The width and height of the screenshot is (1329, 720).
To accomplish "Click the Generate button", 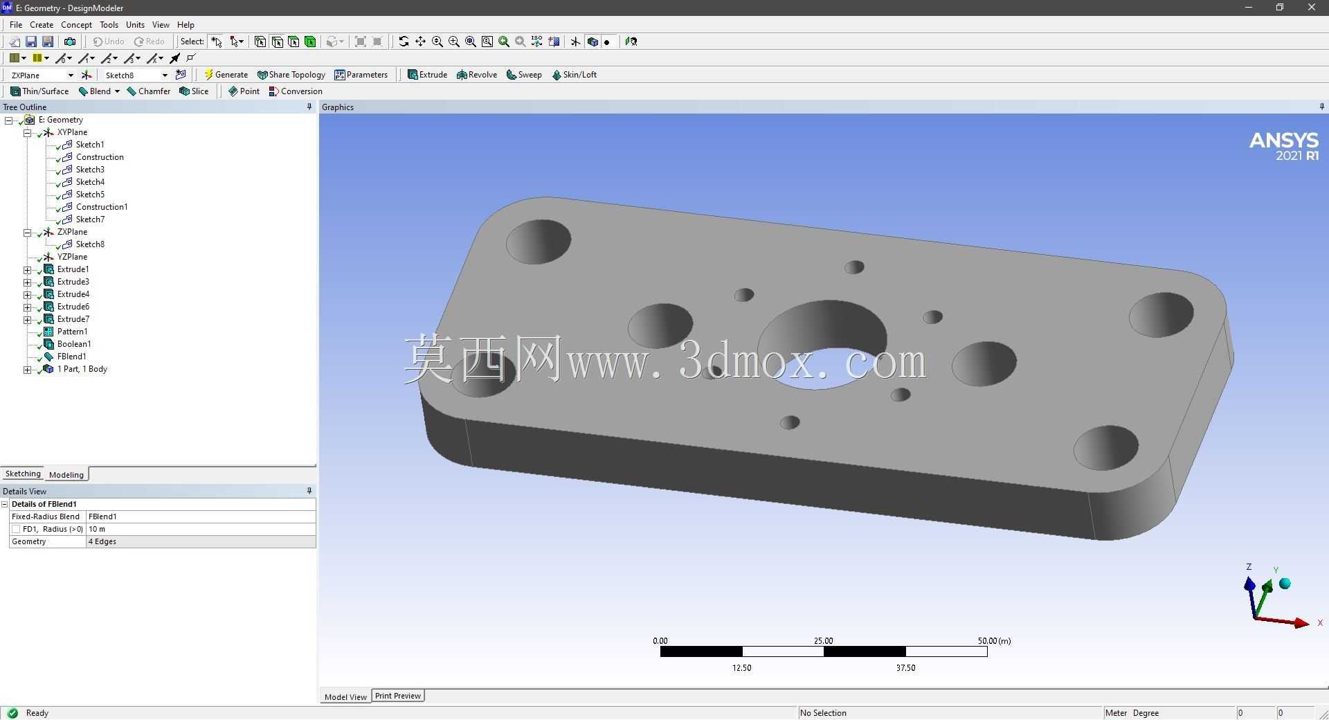I will [x=226, y=75].
